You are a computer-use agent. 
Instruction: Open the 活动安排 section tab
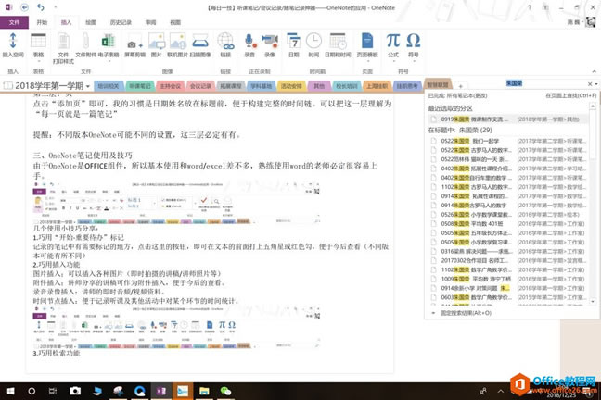[291, 86]
